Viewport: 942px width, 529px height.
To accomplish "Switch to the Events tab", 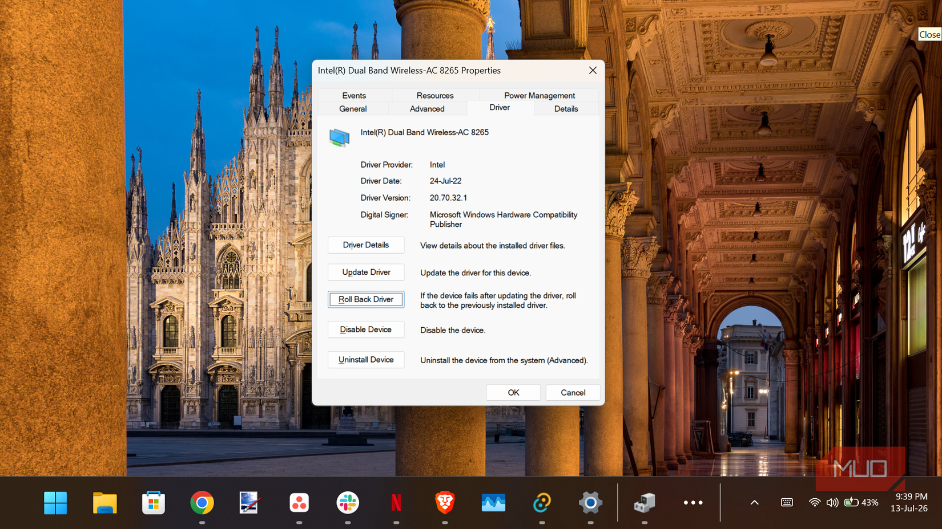I will click(x=354, y=95).
